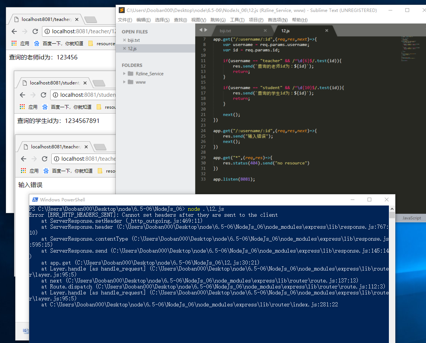Open Baidu bookmark in bottom teacher browser window

coord(68,171)
